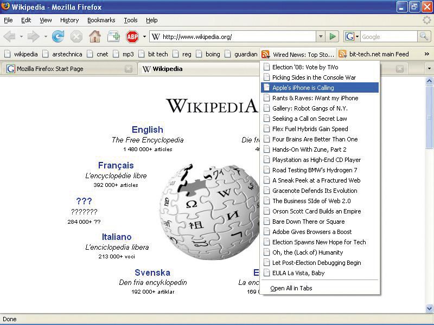Screen dimensions: 434x325
Task: Click the bit-tech.net feed icon
Action: pos(342,54)
